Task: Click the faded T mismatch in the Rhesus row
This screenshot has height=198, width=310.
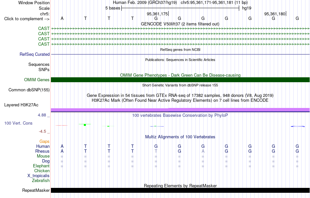Action: (156, 151)
